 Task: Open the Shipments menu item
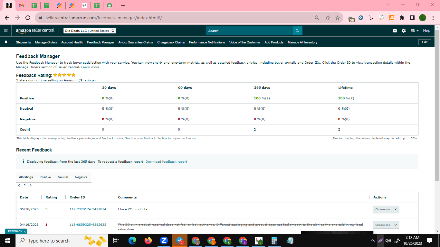tap(23, 42)
